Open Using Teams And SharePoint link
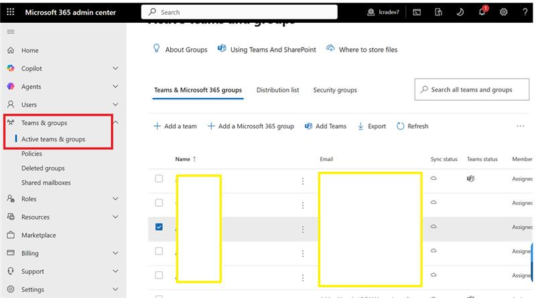This screenshot has width=536, height=298. pos(273,50)
